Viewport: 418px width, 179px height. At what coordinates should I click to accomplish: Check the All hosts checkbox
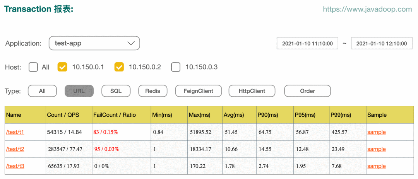(34, 67)
